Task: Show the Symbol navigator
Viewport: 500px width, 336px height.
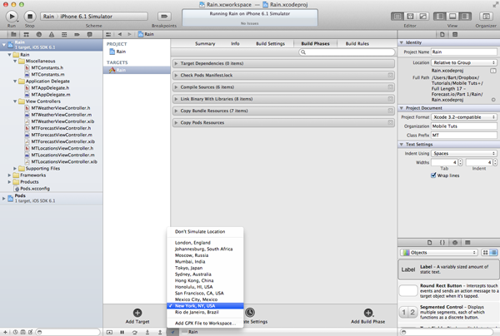Action: click(26, 34)
